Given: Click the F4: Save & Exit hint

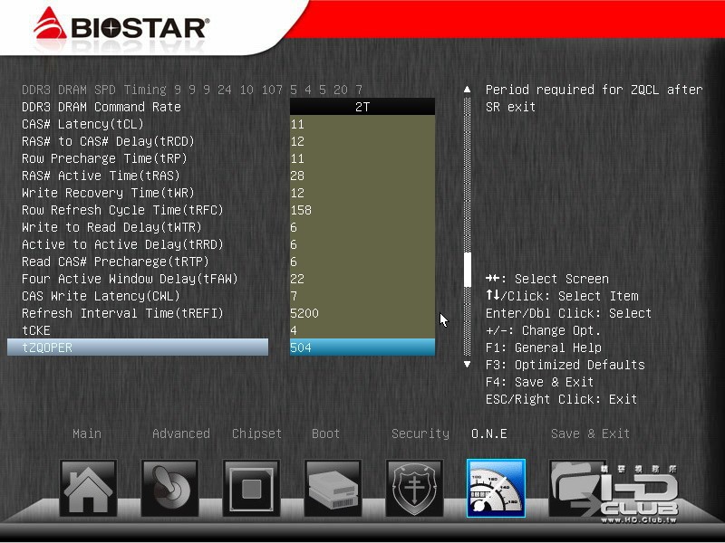Looking at the screenshot, I should pyautogui.click(x=539, y=382).
